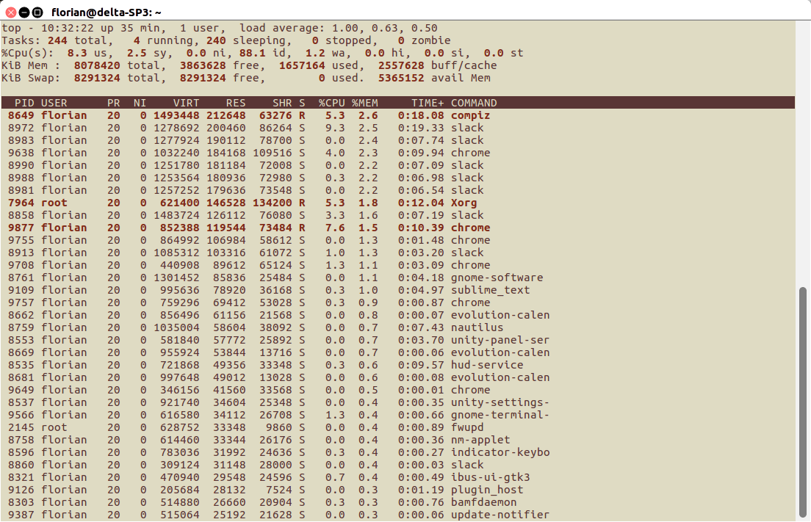Screen dimensions: 811x522
Task: Click the %CPU column header
Action: point(332,103)
